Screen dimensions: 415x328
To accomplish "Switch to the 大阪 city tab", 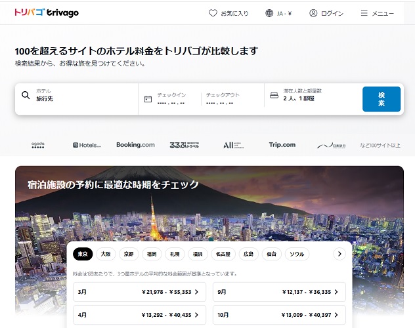I will (106, 254).
